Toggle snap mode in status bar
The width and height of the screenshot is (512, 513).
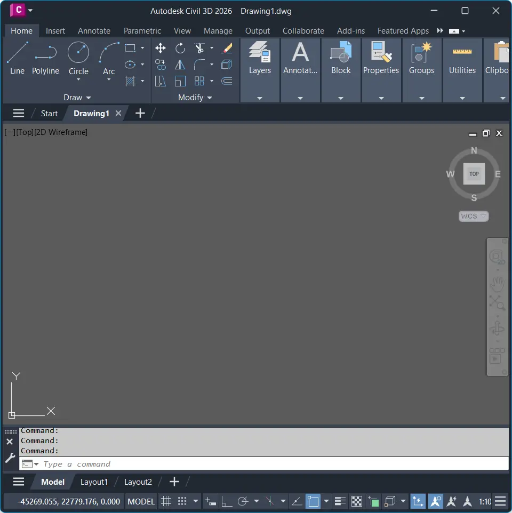tap(182, 501)
